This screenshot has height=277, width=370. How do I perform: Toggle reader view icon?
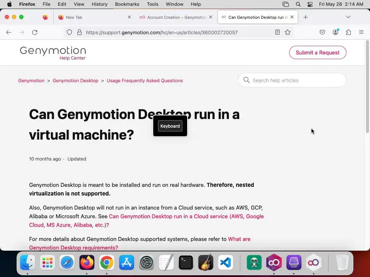coord(277,32)
